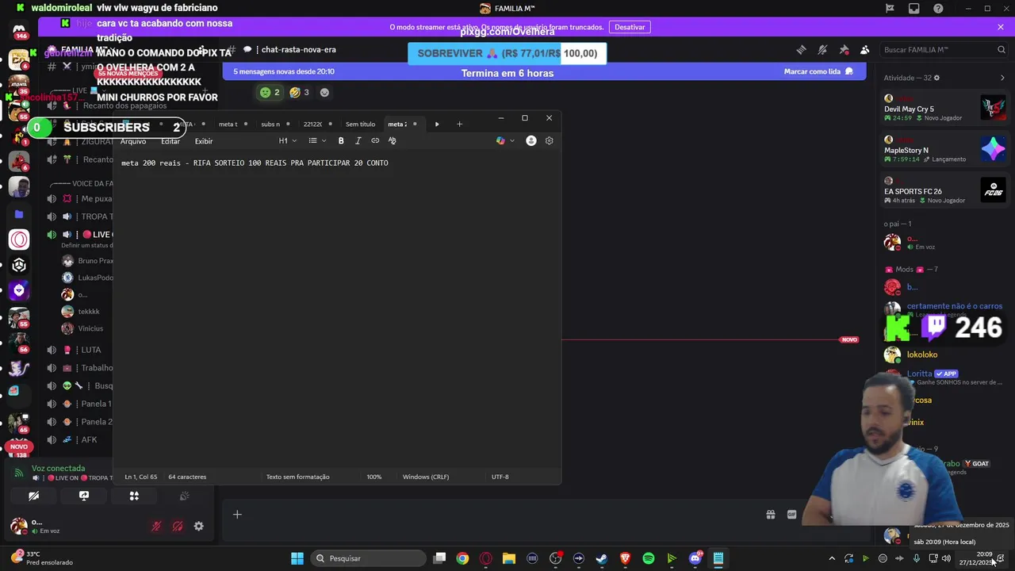Click 'UTF-8' encoding in Notepad status bar
Viewport: 1015px width, 571px height.
pos(500,477)
